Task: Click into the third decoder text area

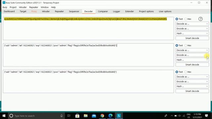Action: click(88, 81)
